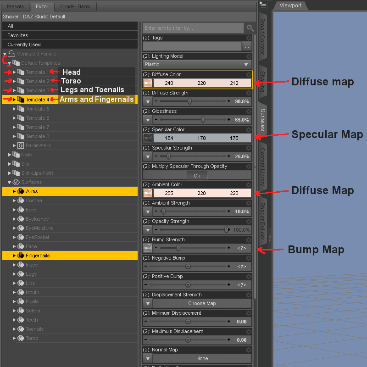Click Diffuse Color texture map thumbnail
Viewport: 367px width, 367px height.
pyautogui.click(x=148, y=83)
